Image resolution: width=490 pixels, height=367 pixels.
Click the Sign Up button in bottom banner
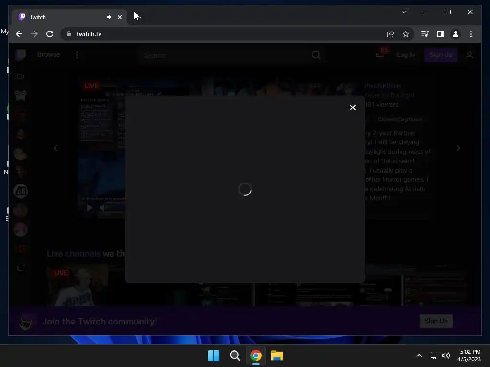coord(436,321)
